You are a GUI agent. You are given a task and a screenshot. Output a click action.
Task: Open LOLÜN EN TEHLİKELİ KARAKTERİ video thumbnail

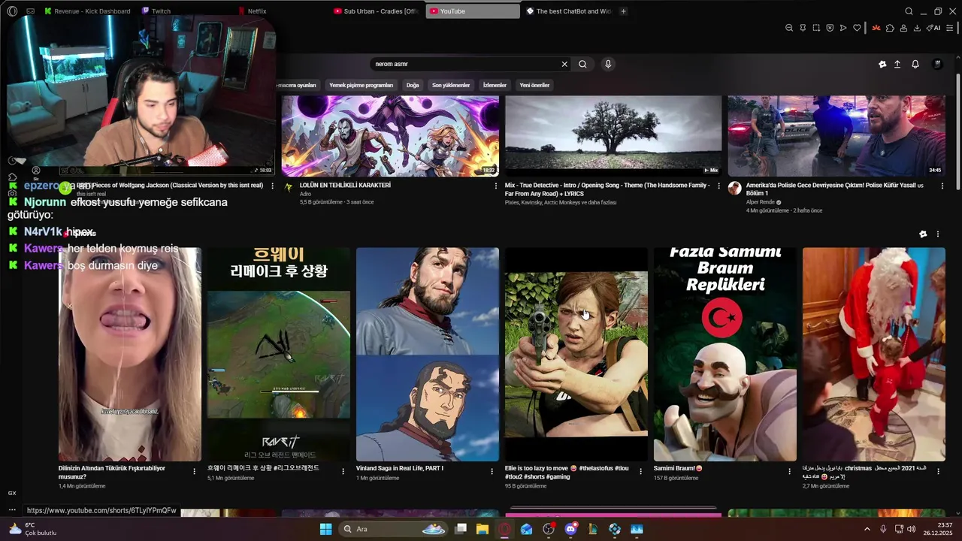(390, 135)
